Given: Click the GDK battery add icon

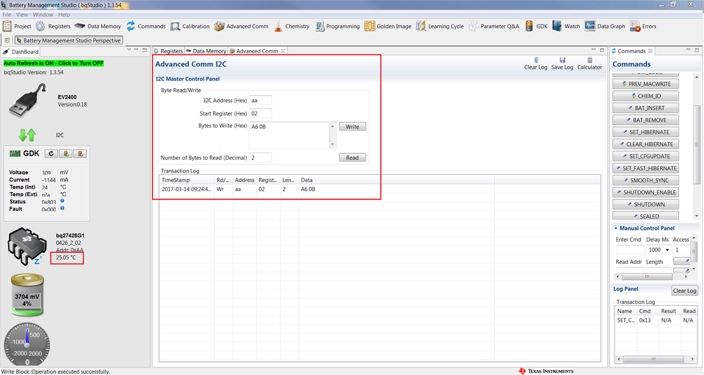Looking at the screenshot, I should tap(66, 154).
